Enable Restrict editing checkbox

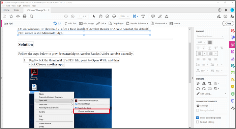(198, 122)
